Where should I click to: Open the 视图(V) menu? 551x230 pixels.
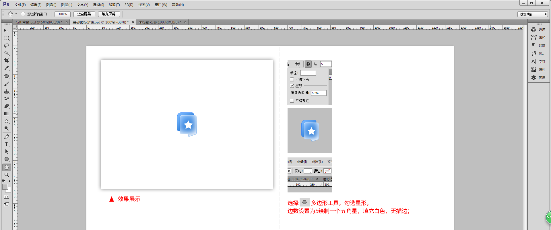[144, 5]
